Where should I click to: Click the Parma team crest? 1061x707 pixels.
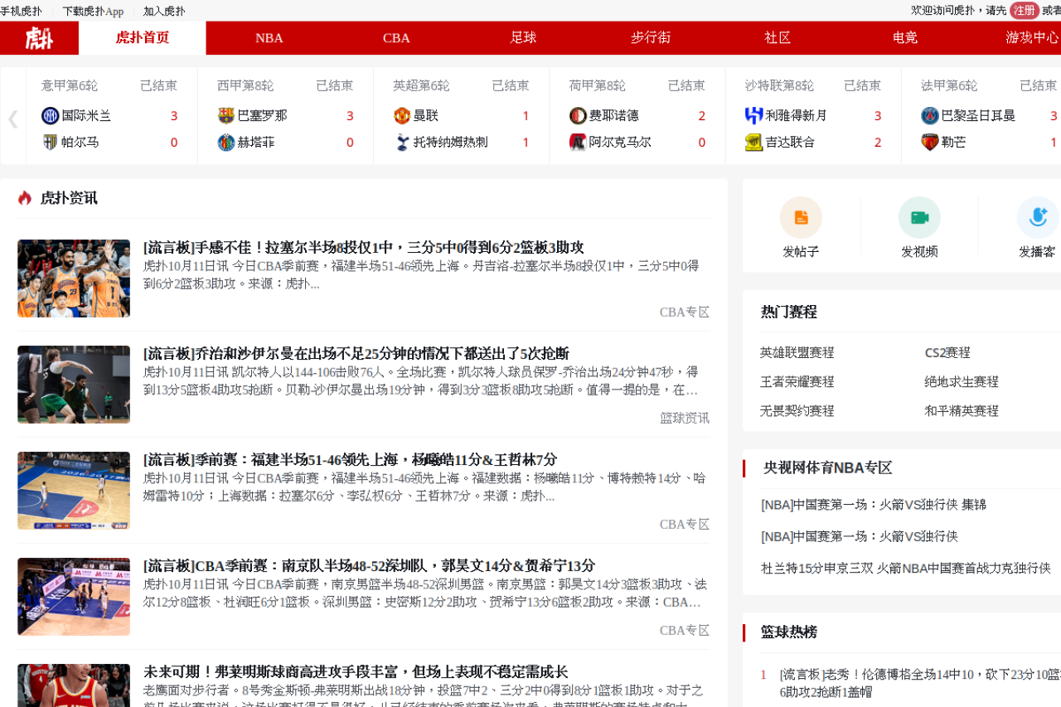(x=50, y=142)
